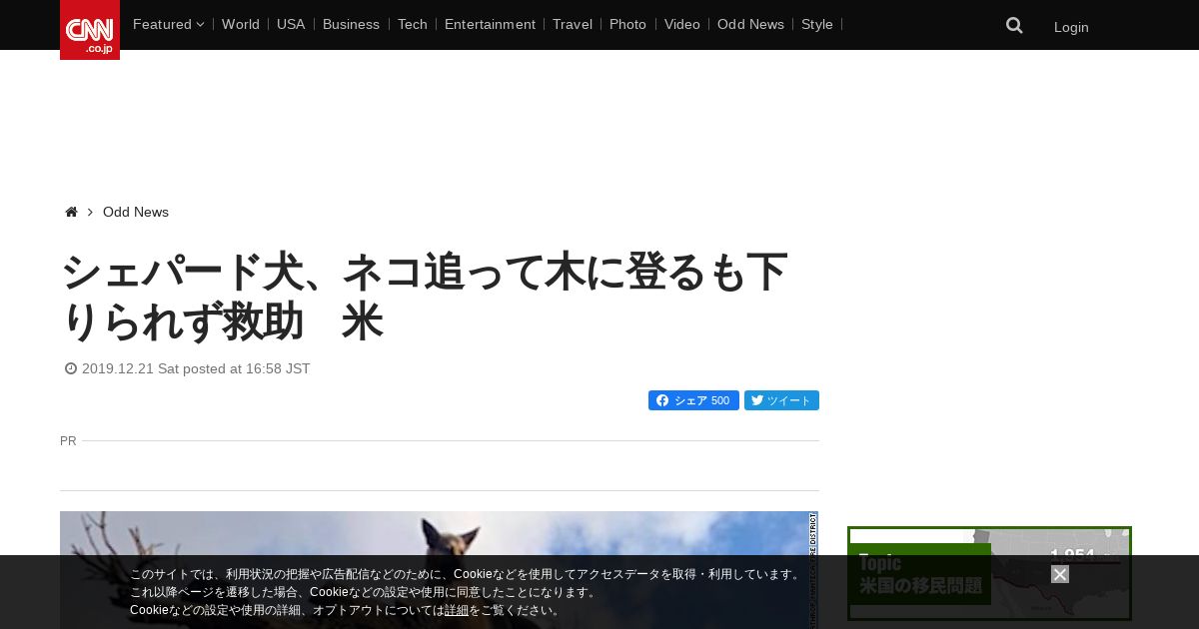The image size is (1199, 629).
Task: Click the Login link
Action: pyautogui.click(x=1071, y=27)
